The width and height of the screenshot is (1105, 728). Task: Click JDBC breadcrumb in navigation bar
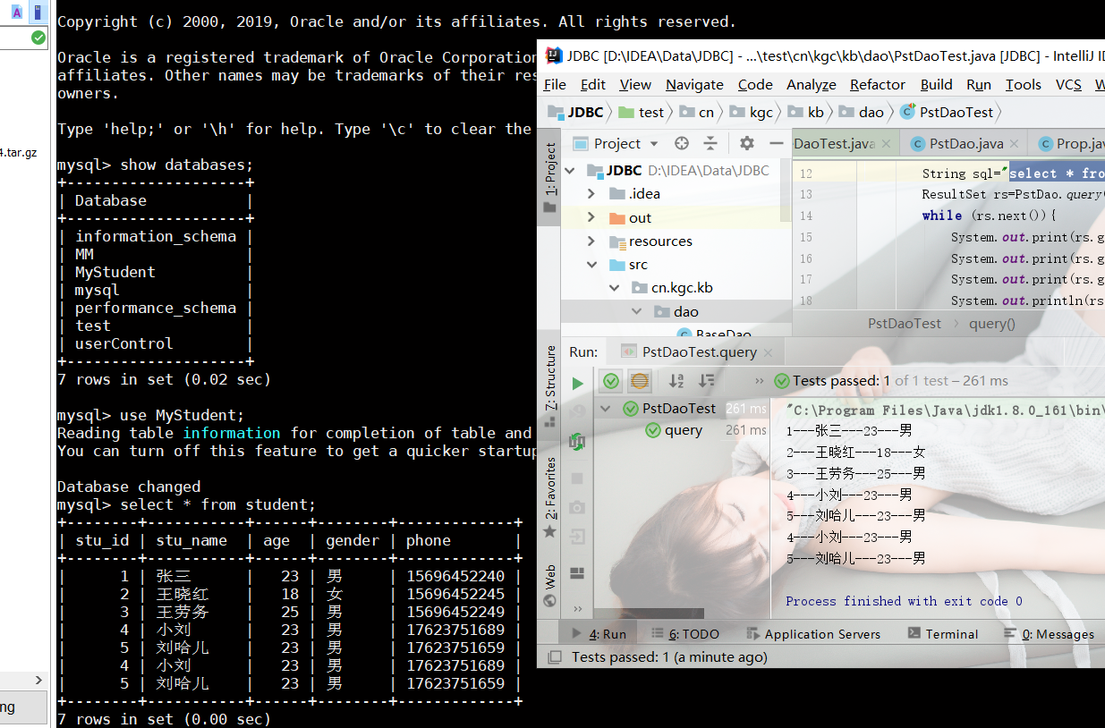coord(576,112)
